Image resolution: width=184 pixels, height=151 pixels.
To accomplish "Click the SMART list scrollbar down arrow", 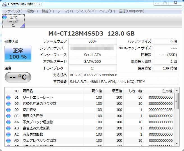I will tap(177, 144).
